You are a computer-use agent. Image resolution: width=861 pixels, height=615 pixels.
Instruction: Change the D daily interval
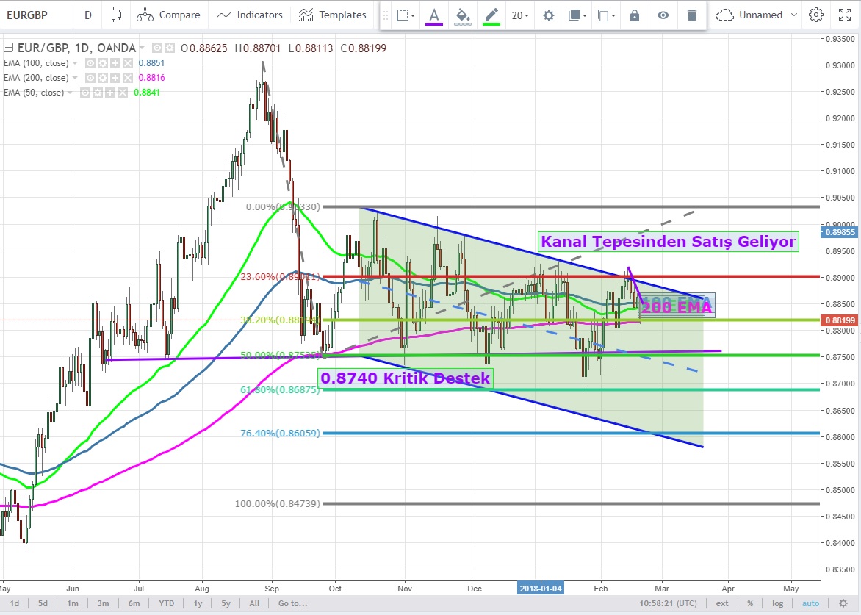point(88,15)
